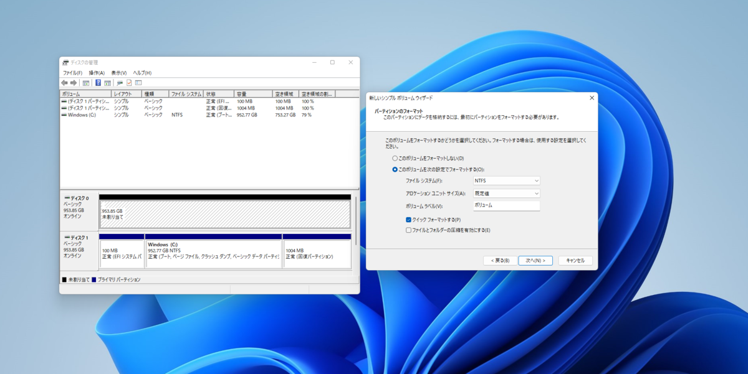Click the disk icon beside ディスク 0 label
Screen dimensions: 748x374
[x=67, y=198]
